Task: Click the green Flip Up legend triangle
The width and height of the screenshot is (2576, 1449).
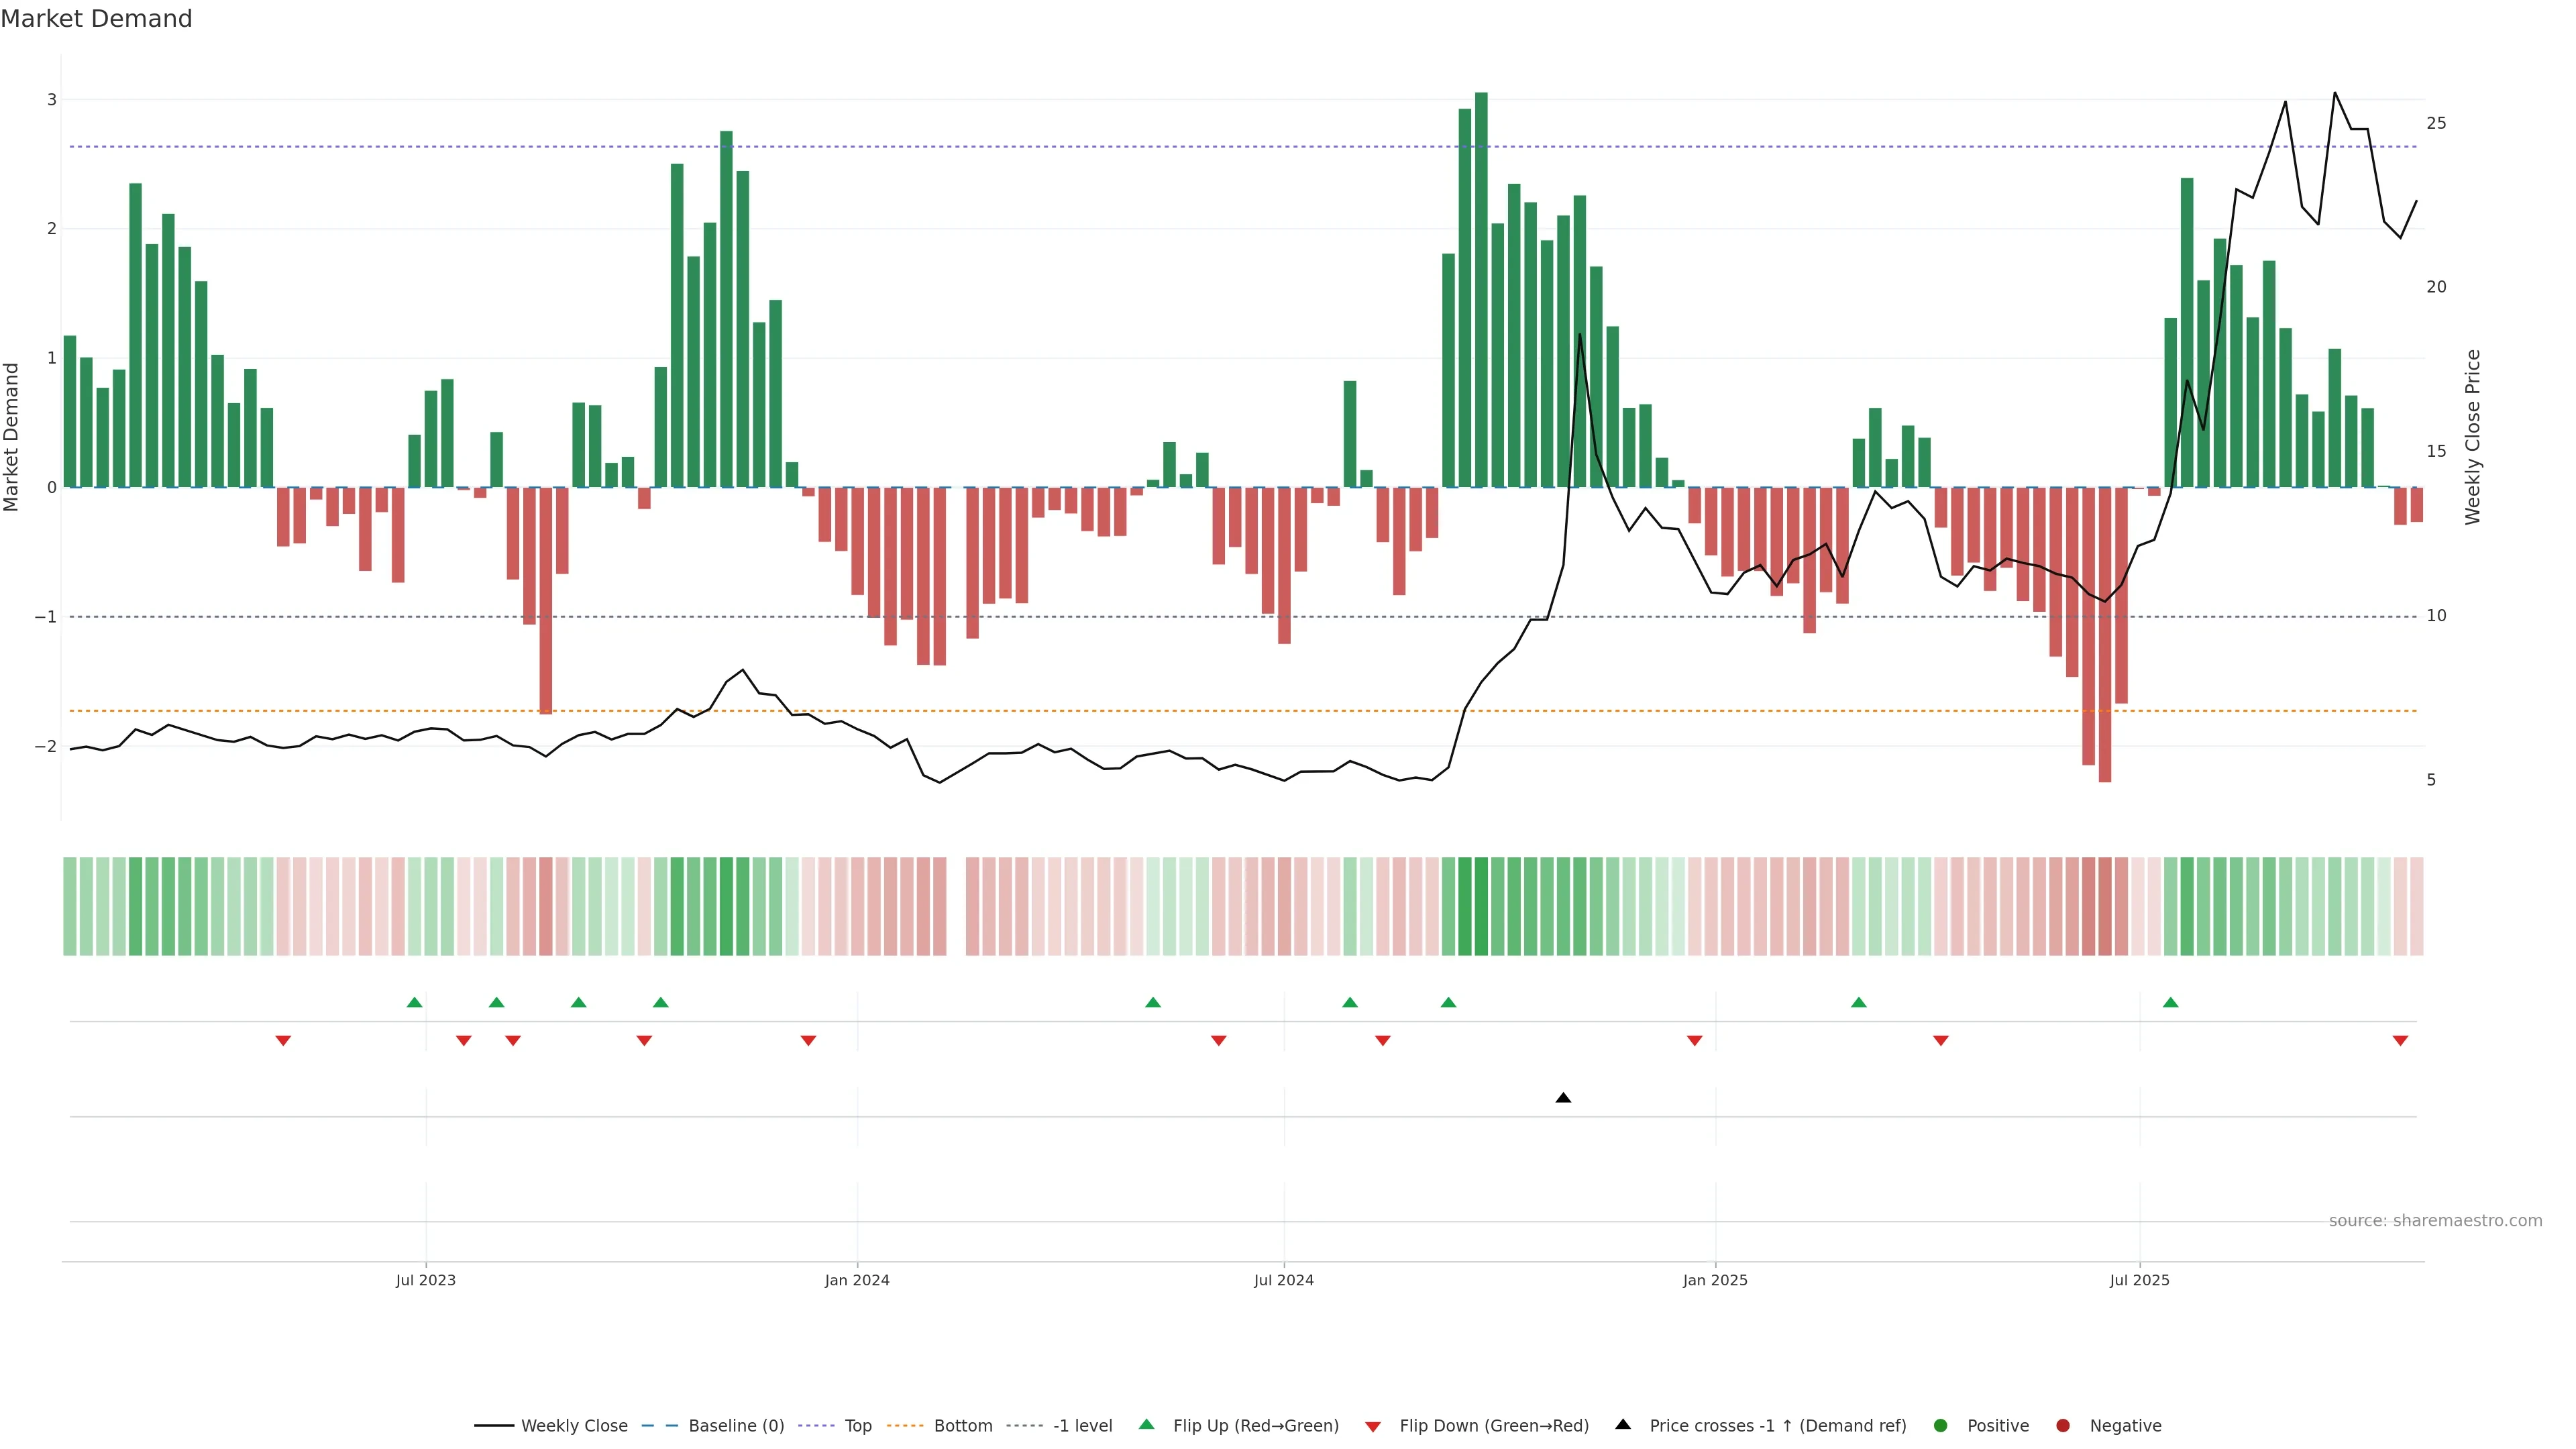Action: tap(1147, 1424)
